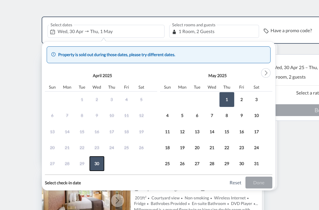Select May 1 on the calendar
Screen dimensions: 319x210
(227, 100)
